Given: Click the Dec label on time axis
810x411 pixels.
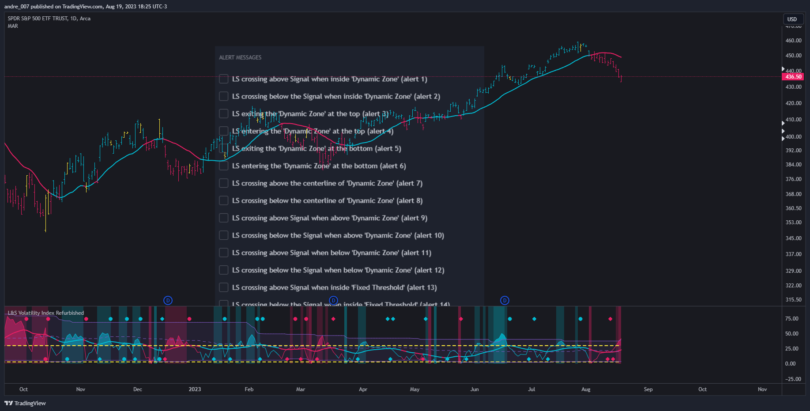Looking at the screenshot, I should 138,389.
